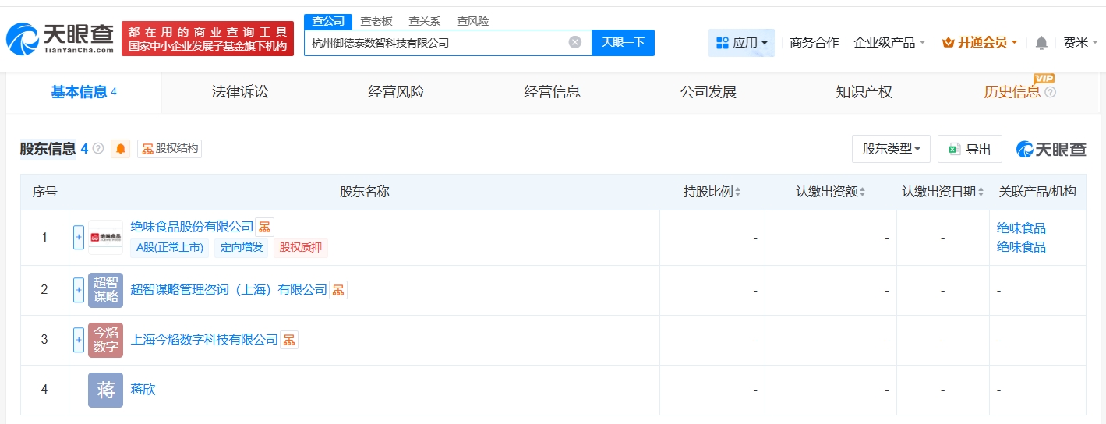Screen dimensions: 1106x424
Task: Open the 股权结构 button
Action: pos(170,148)
